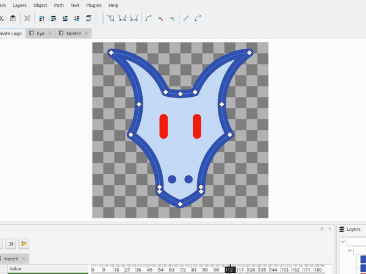
Task: Set node type to smooth
Action: click(122, 18)
